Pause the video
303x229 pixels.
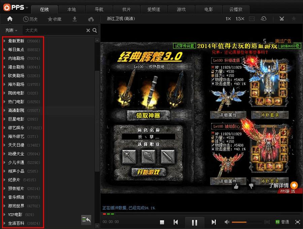point(194,223)
